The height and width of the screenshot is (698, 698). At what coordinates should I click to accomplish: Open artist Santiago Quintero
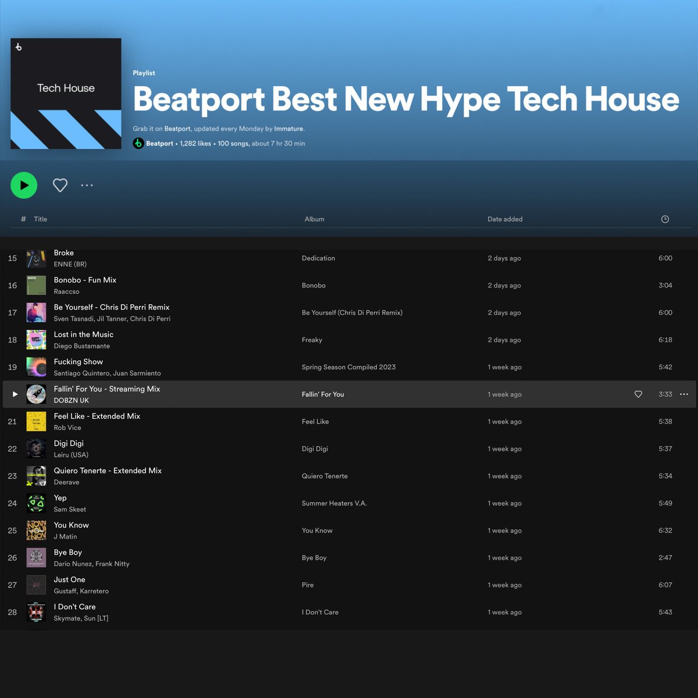[81, 373]
